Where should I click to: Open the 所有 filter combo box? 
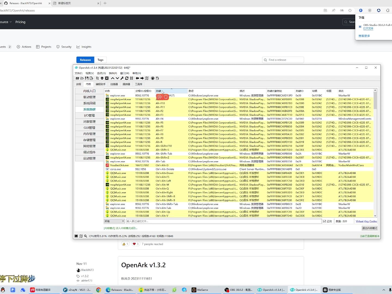114,221
